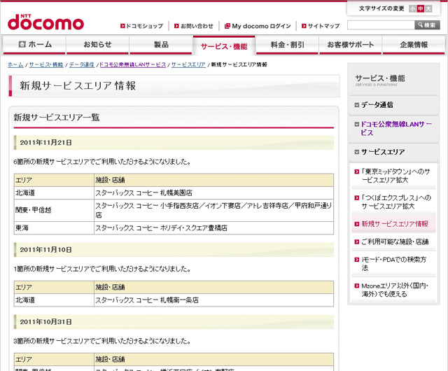
Task: Open sidebar データ通信 item
Action: click(x=377, y=105)
